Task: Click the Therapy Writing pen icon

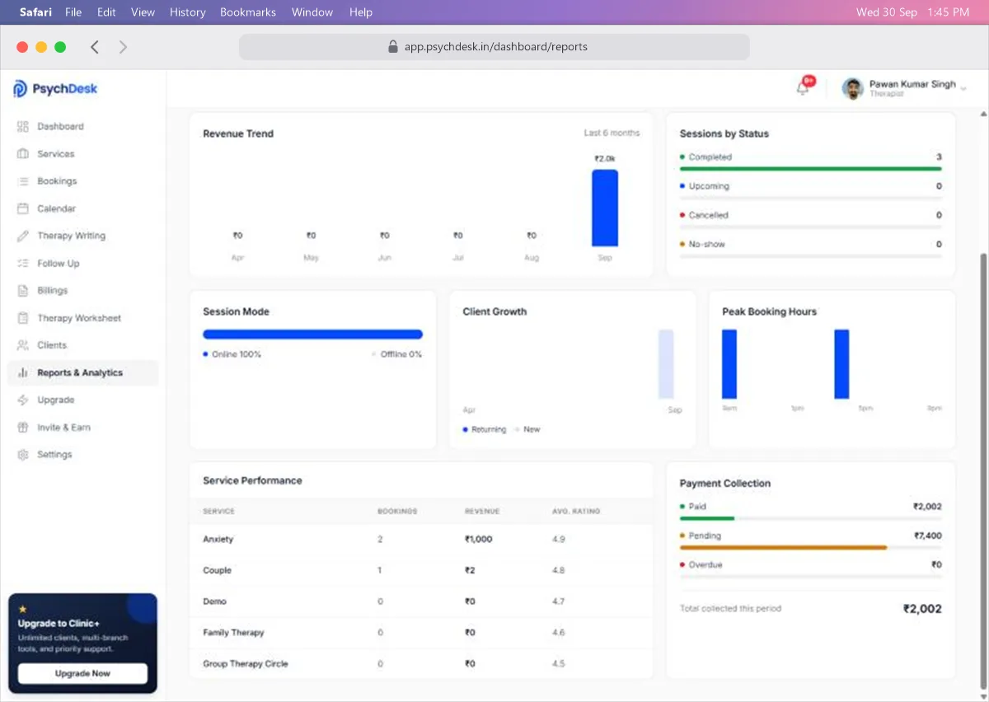Action: [x=23, y=236]
